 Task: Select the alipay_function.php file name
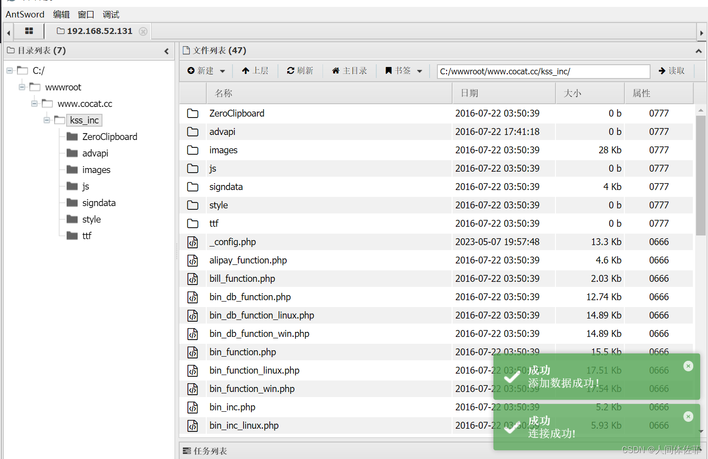click(248, 260)
